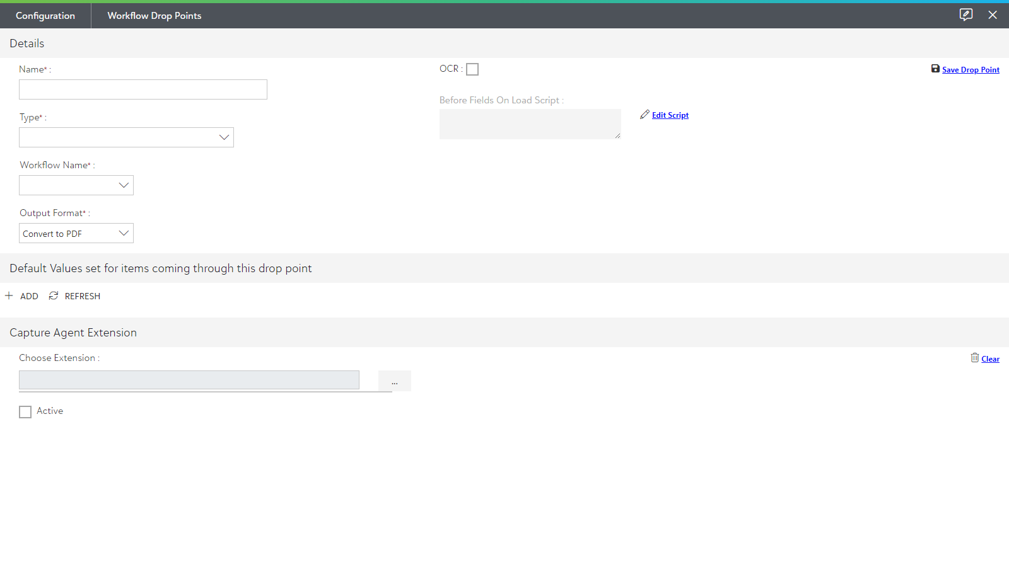Open the Output Format dropdown showing Convert to PDF
This screenshot has height=567, width=1009.
coord(76,233)
